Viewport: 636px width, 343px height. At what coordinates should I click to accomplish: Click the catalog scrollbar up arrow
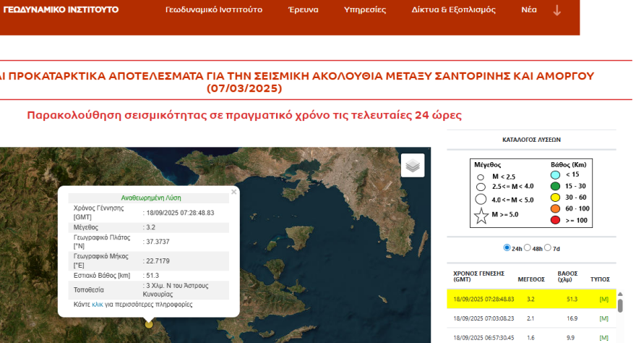pyautogui.click(x=620, y=294)
